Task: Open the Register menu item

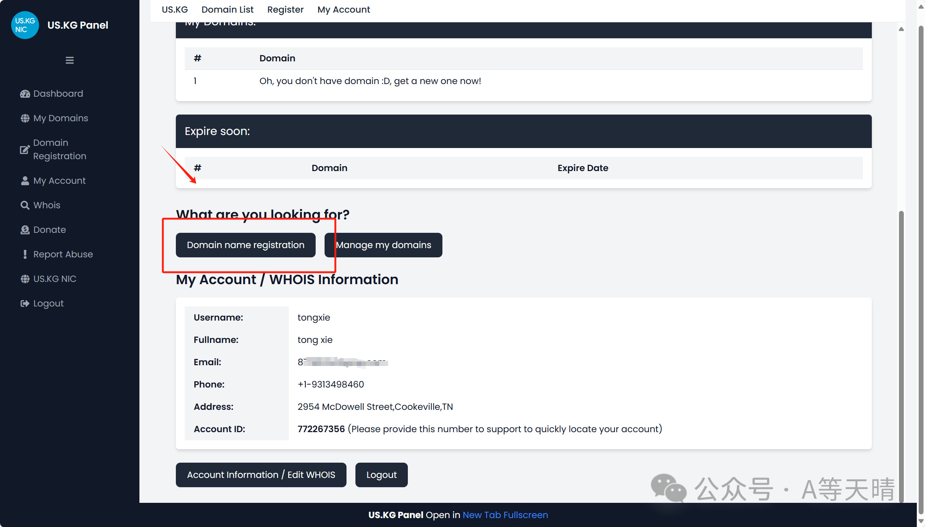Action: tap(285, 10)
